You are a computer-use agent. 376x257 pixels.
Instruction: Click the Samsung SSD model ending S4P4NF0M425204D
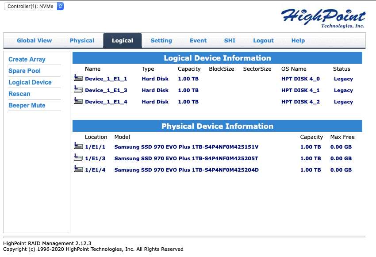pyautogui.click(x=187, y=170)
